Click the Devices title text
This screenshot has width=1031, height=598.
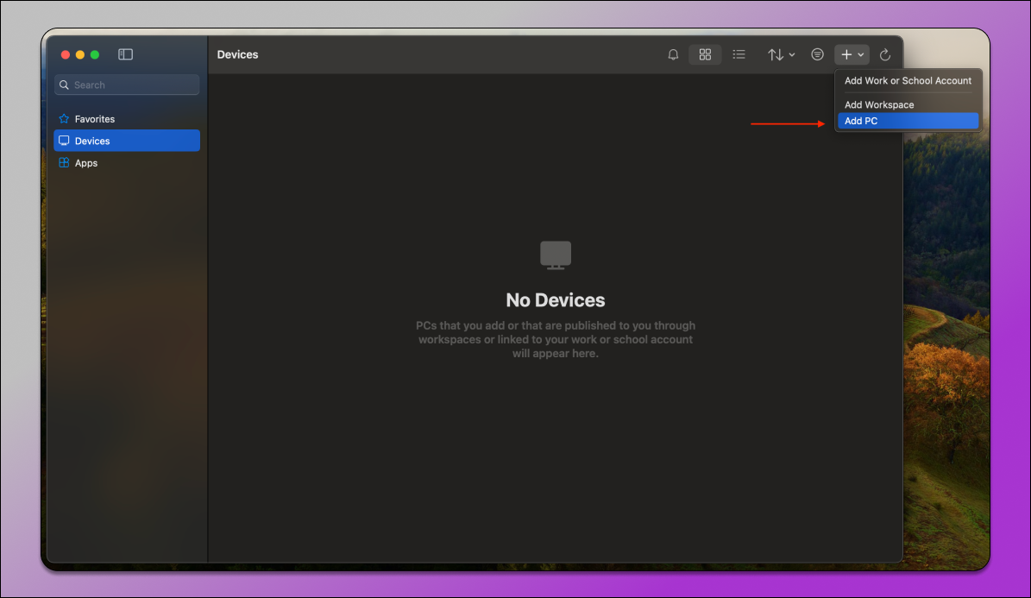coord(237,54)
